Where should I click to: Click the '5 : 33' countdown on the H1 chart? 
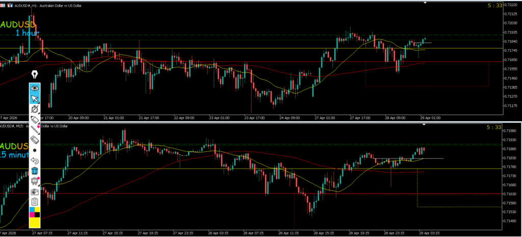click(x=494, y=5)
